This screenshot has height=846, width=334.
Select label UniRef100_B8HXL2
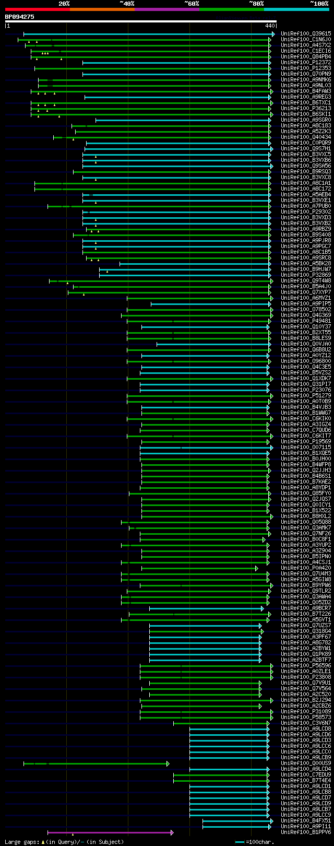click(x=306, y=516)
